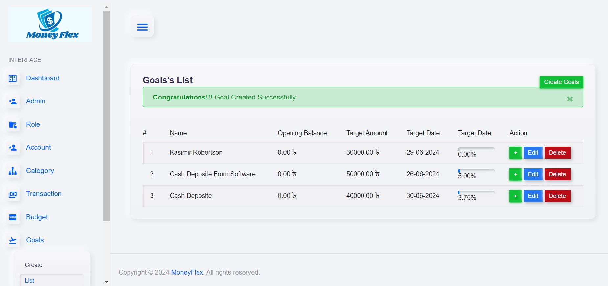Click the Create Goals button
608x286 pixels.
tap(561, 82)
